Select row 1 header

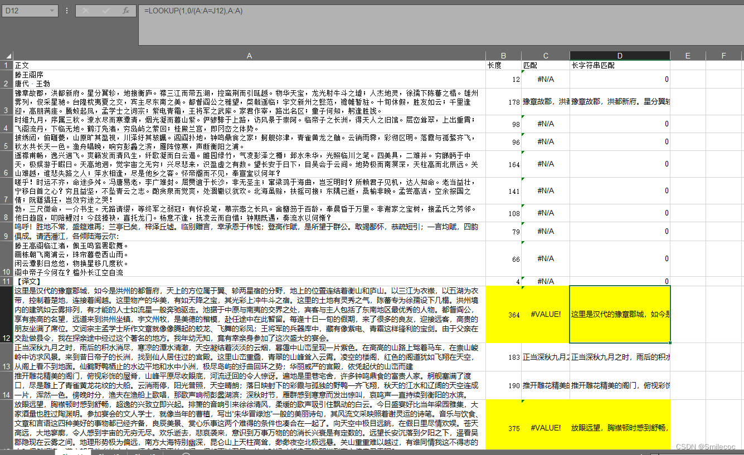[7, 65]
